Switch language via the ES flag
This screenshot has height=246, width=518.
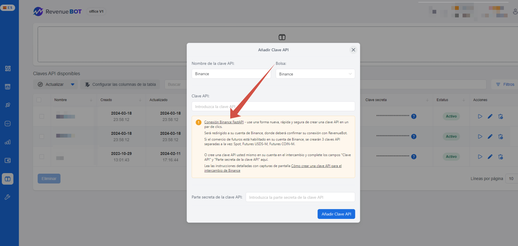coord(8,8)
